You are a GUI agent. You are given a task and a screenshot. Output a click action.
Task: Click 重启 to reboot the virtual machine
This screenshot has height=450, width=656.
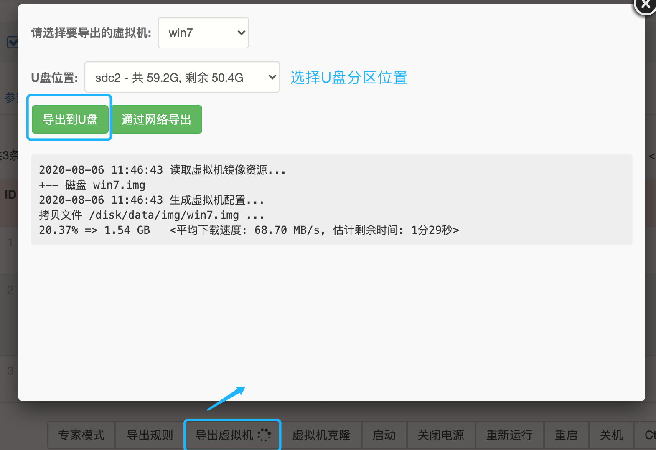pyautogui.click(x=566, y=435)
